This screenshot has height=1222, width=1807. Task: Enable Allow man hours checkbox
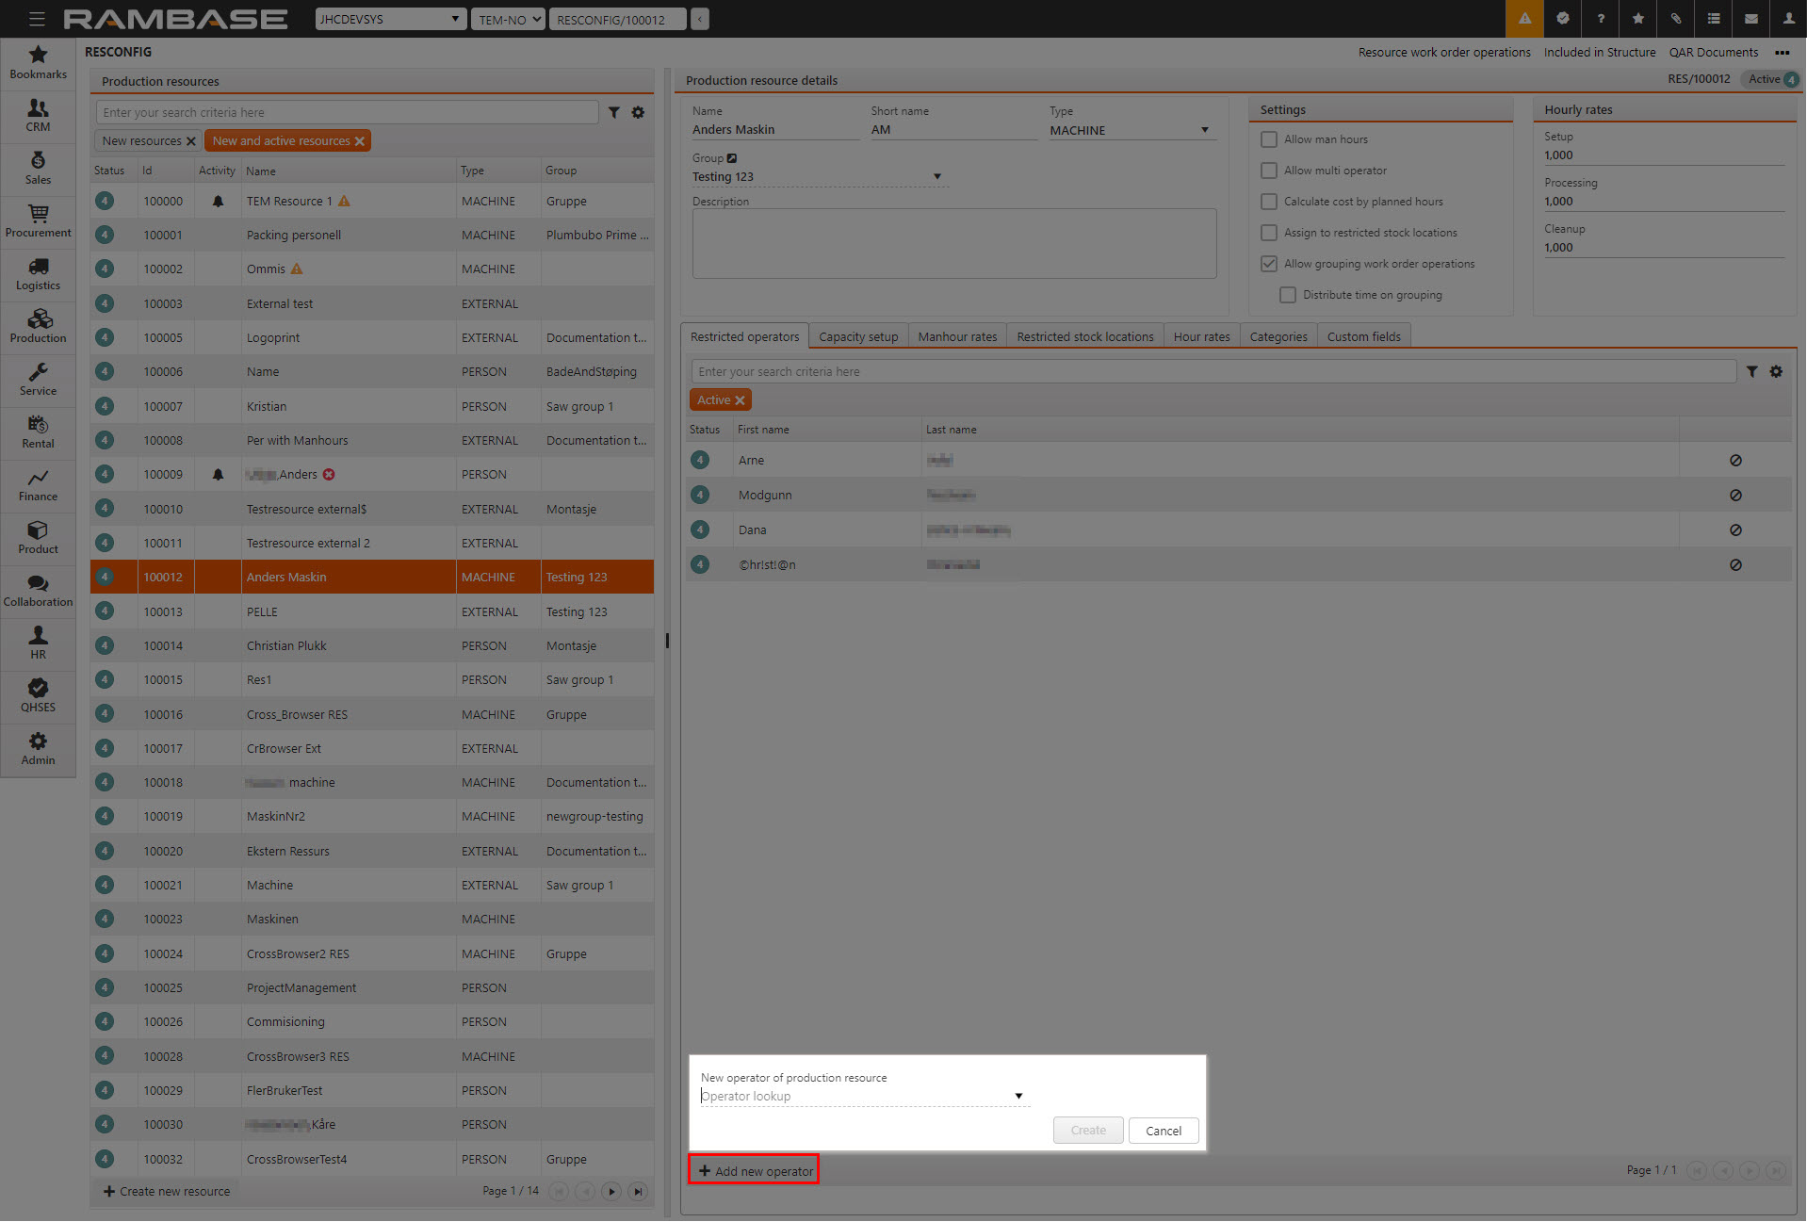coord(1269,139)
